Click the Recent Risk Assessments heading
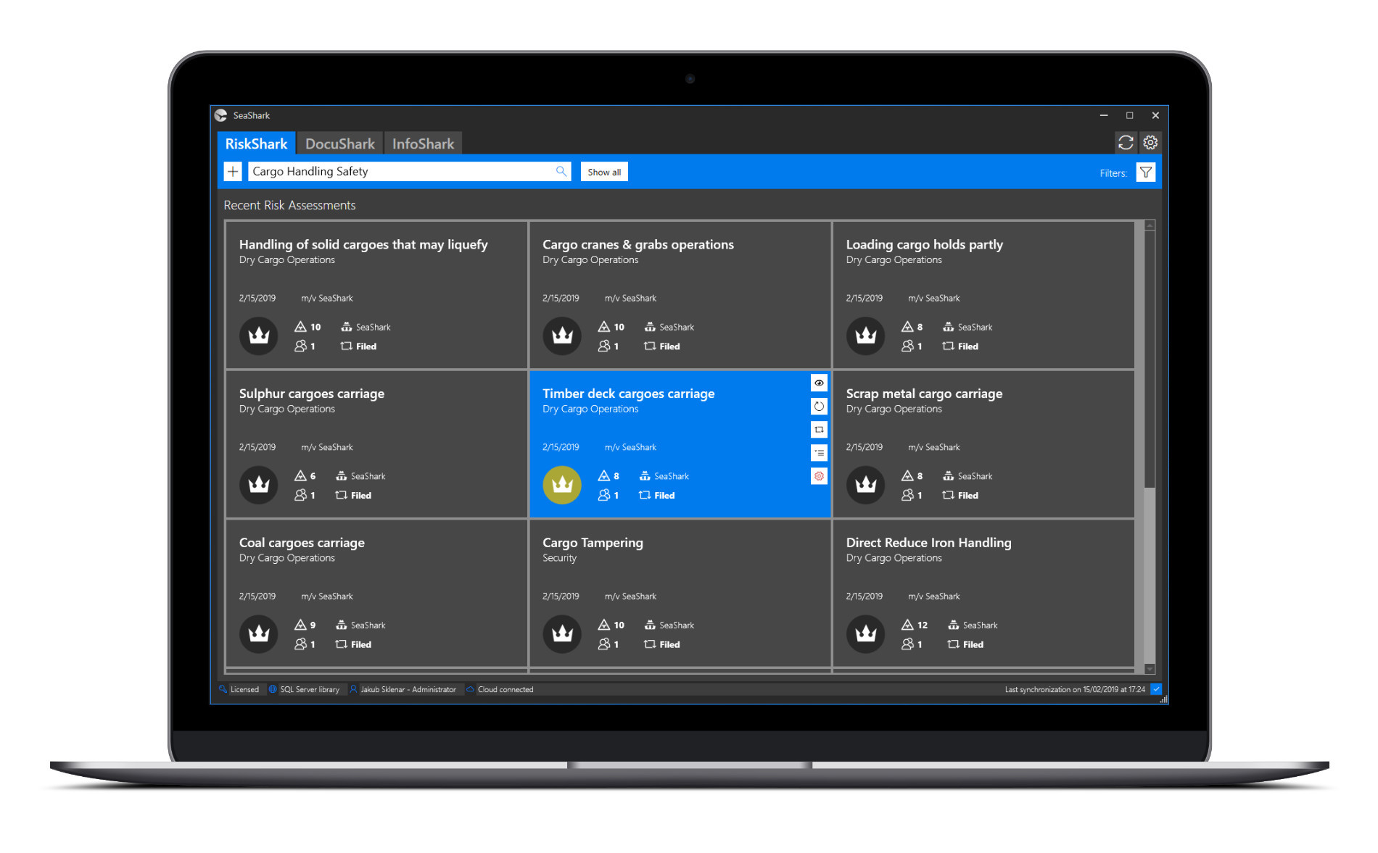1378x853 pixels. click(x=289, y=205)
